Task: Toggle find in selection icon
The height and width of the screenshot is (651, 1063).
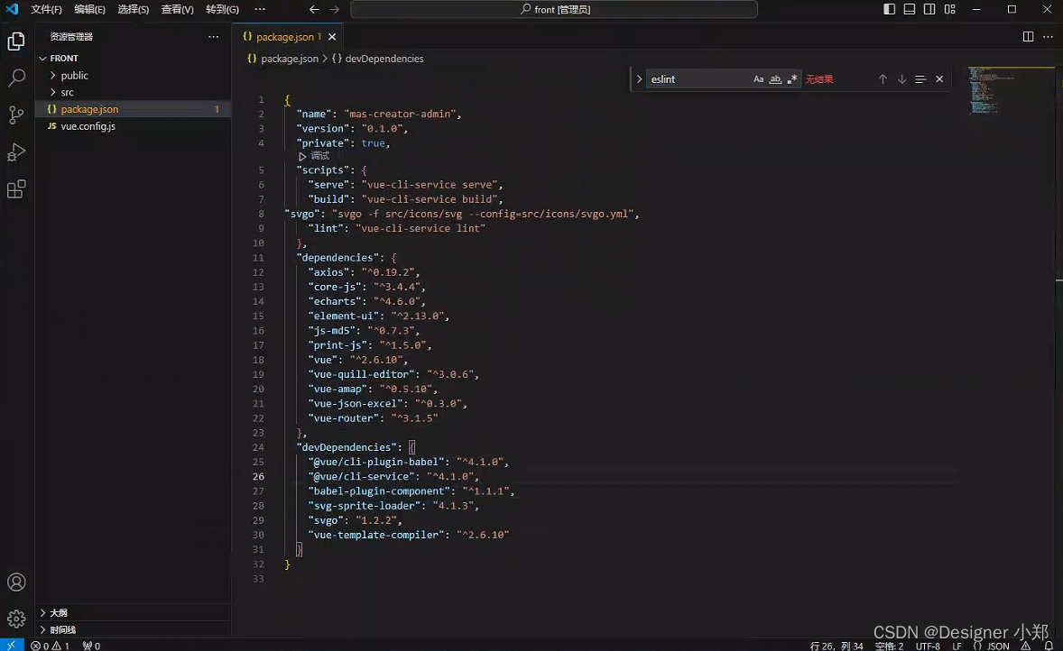Action: (920, 79)
